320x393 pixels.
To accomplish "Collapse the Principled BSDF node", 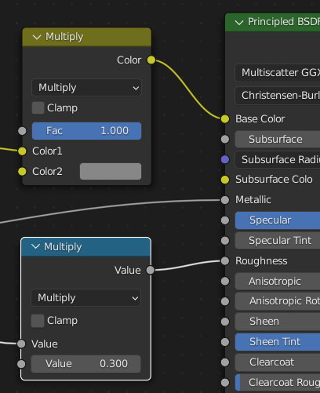I will pos(239,23).
